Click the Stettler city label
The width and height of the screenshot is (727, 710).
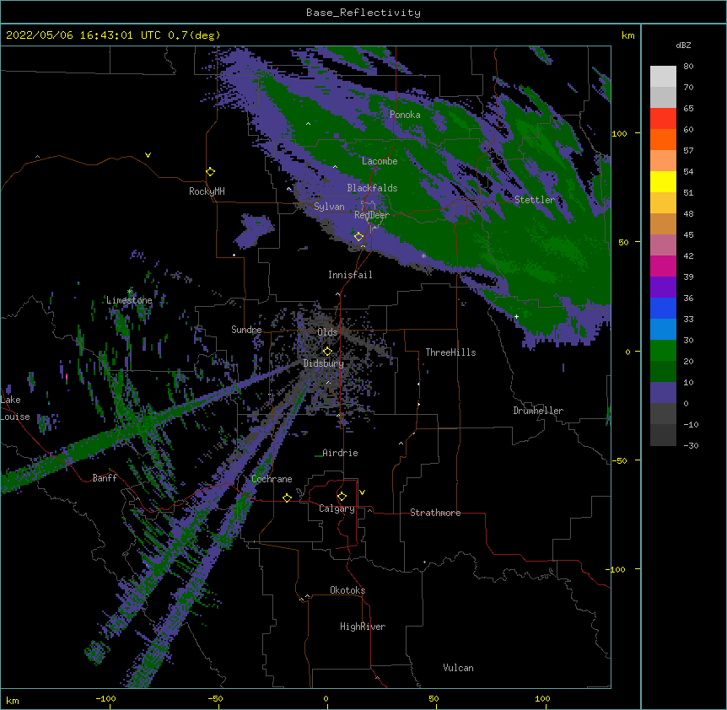pyautogui.click(x=535, y=200)
